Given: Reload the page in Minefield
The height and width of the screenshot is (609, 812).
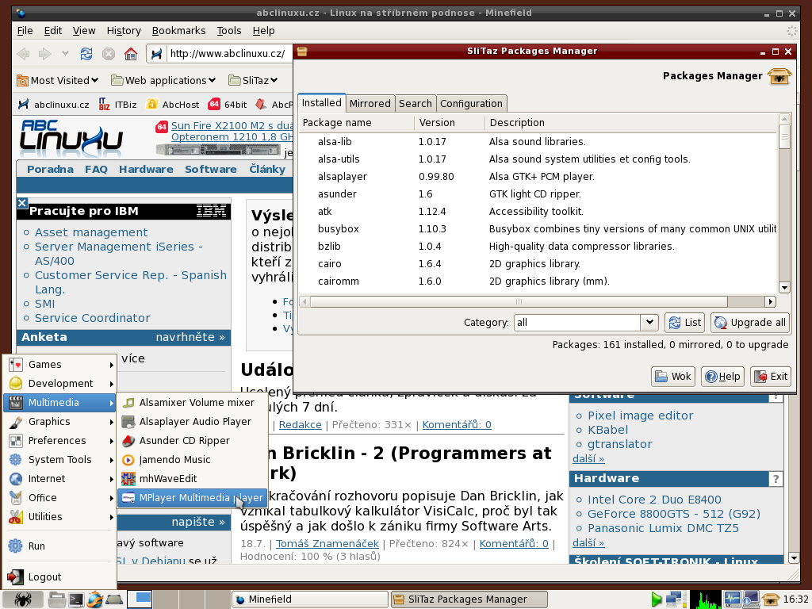Looking at the screenshot, I should point(86,53).
